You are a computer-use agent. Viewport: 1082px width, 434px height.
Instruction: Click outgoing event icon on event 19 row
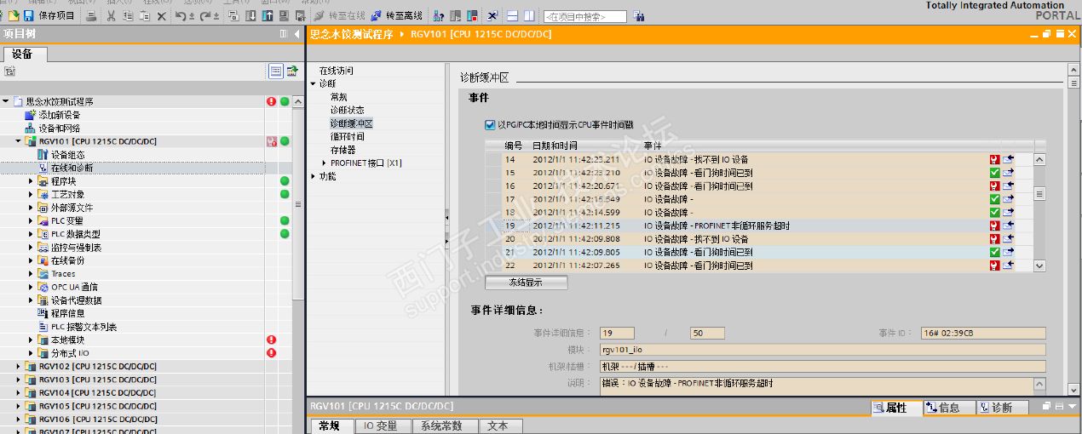click(1009, 226)
